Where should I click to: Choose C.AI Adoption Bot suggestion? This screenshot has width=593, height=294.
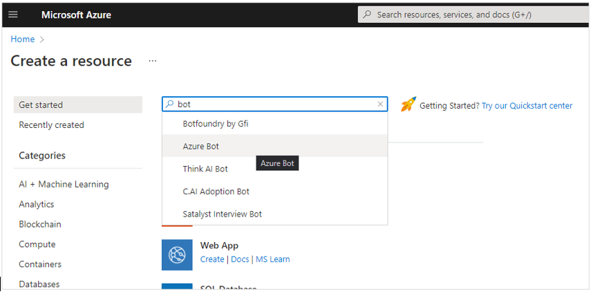pyautogui.click(x=274, y=192)
